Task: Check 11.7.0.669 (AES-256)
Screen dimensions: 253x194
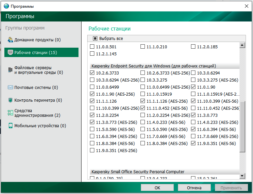Action: (193, 136)
